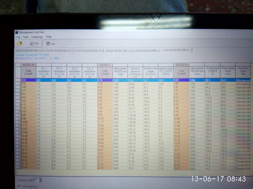Click the open log file folder icon
Screen dimensions: 253x189
[20, 44]
